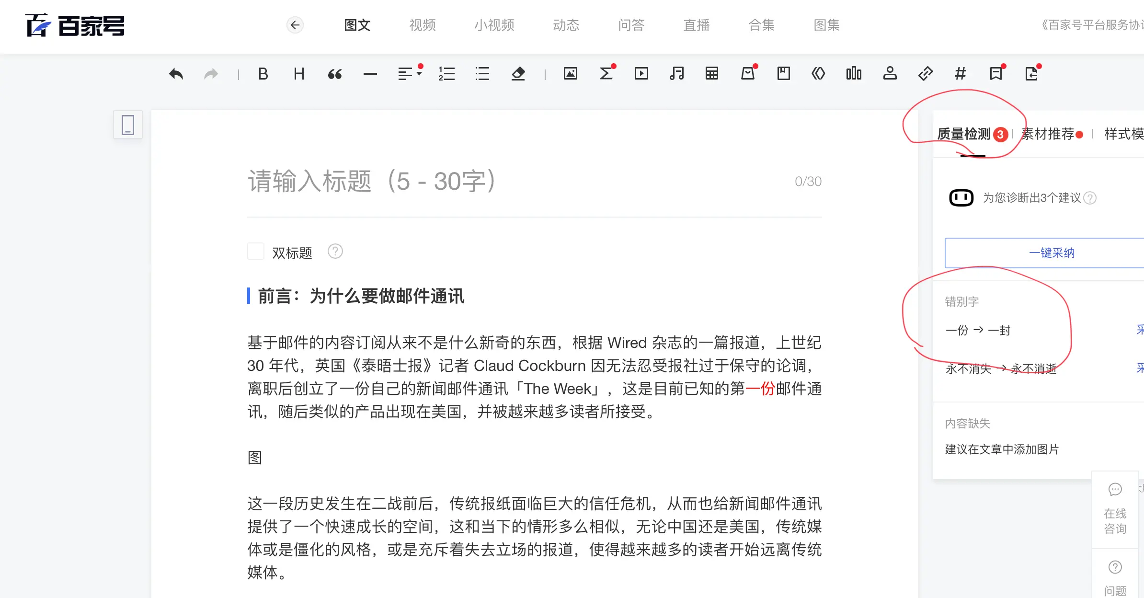Viewport: 1144px width, 598px height.
Task: Toggle bold formatting (B)
Action: [263, 74]
